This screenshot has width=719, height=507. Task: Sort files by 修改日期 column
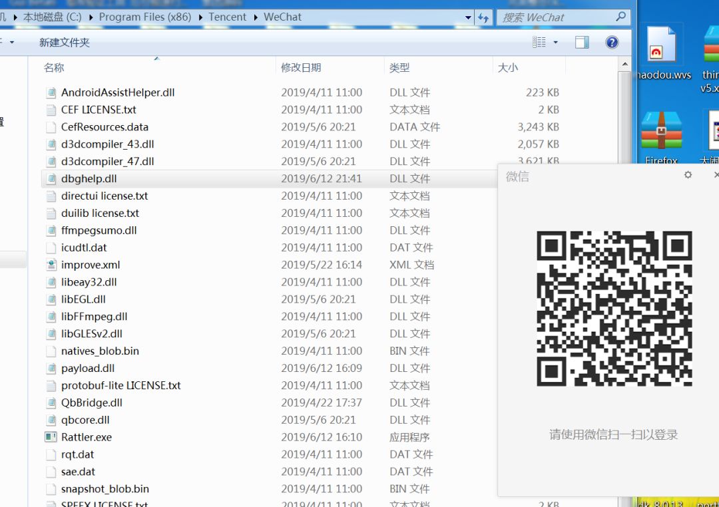(x=301, y=67)
